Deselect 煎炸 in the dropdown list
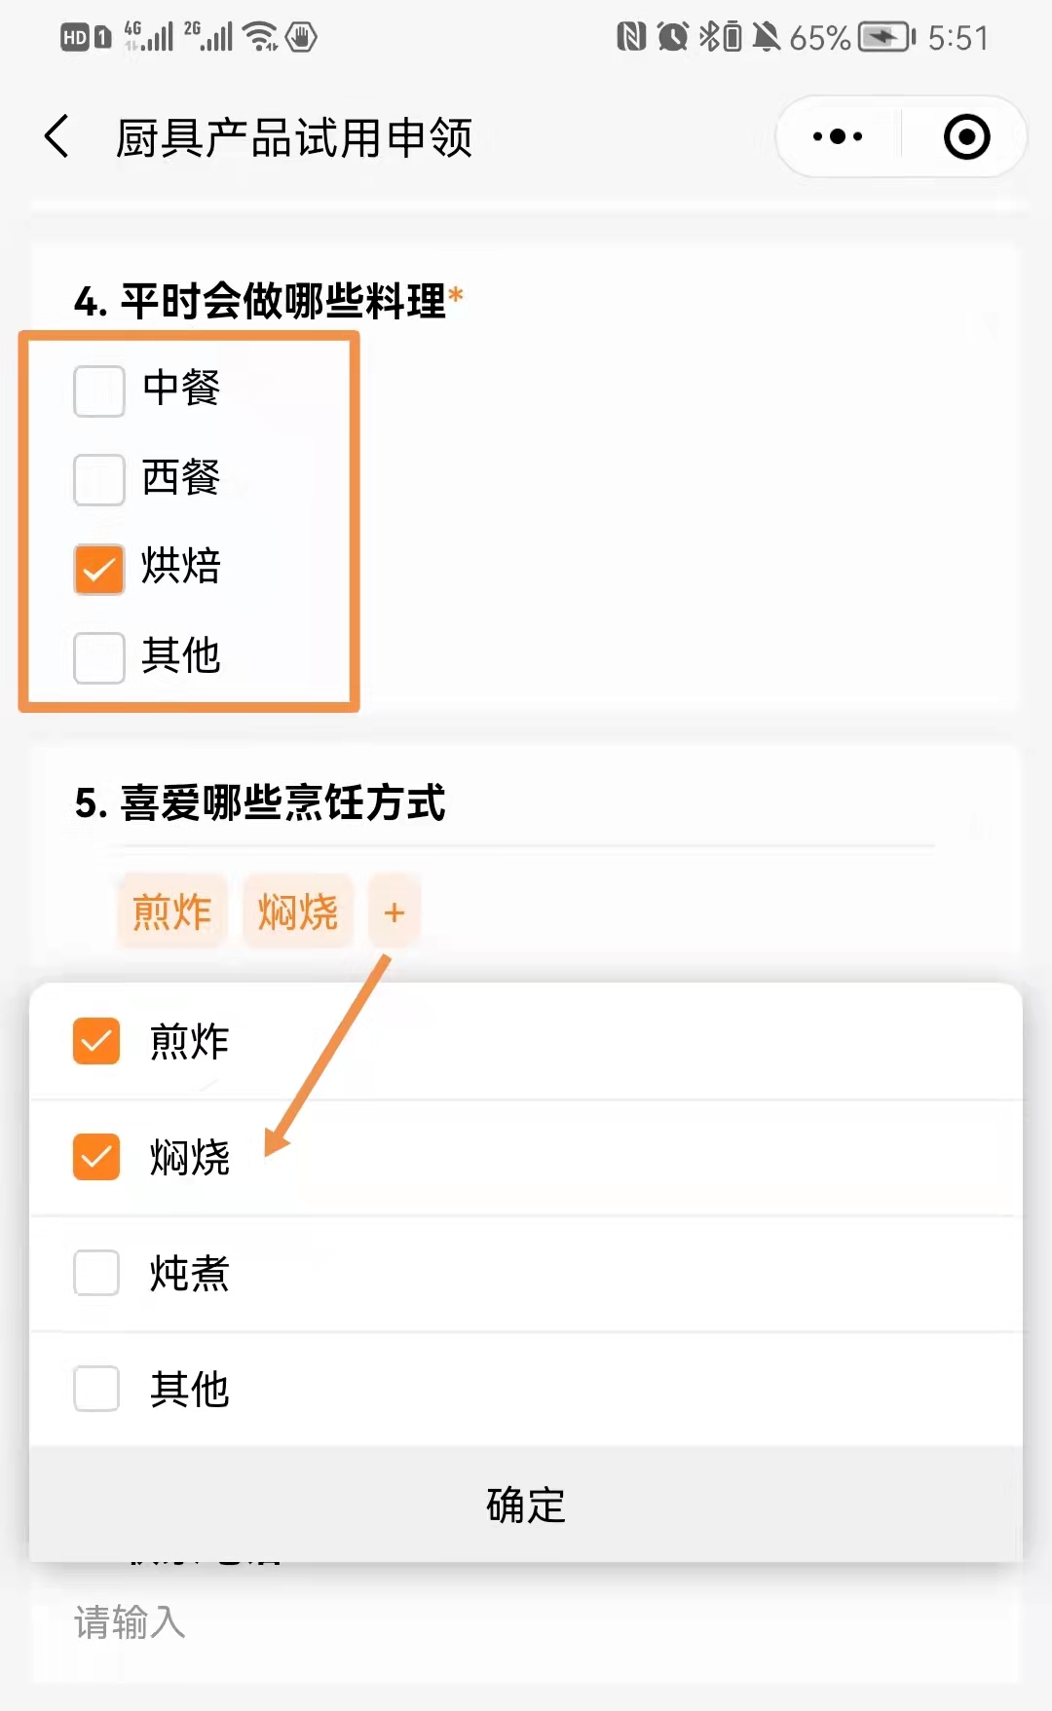This screenshot has width=1052, height=1711. coord(96,1041)
